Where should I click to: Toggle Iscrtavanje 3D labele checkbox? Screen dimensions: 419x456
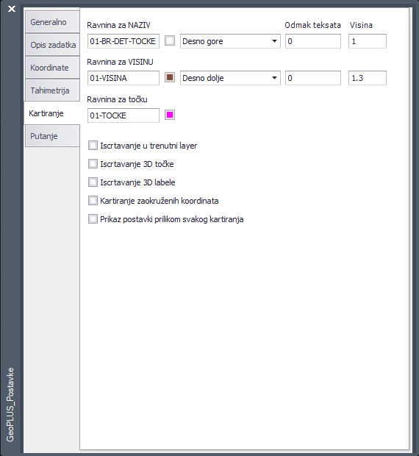tap(93, 182)
